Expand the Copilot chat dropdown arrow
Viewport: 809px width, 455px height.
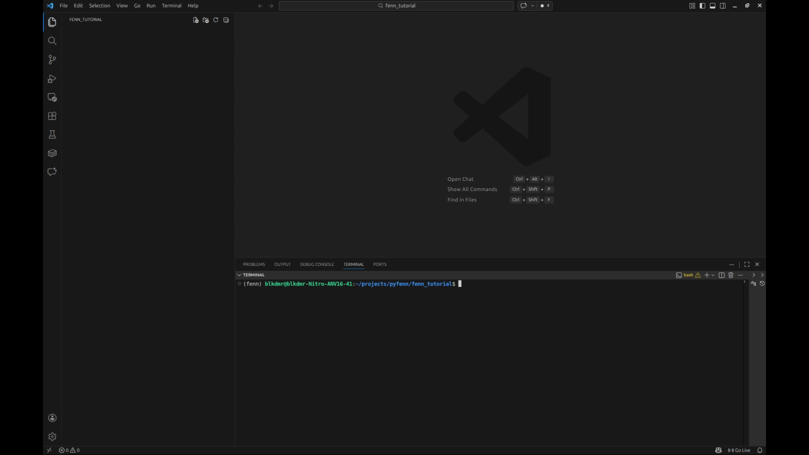coord(533,5)
